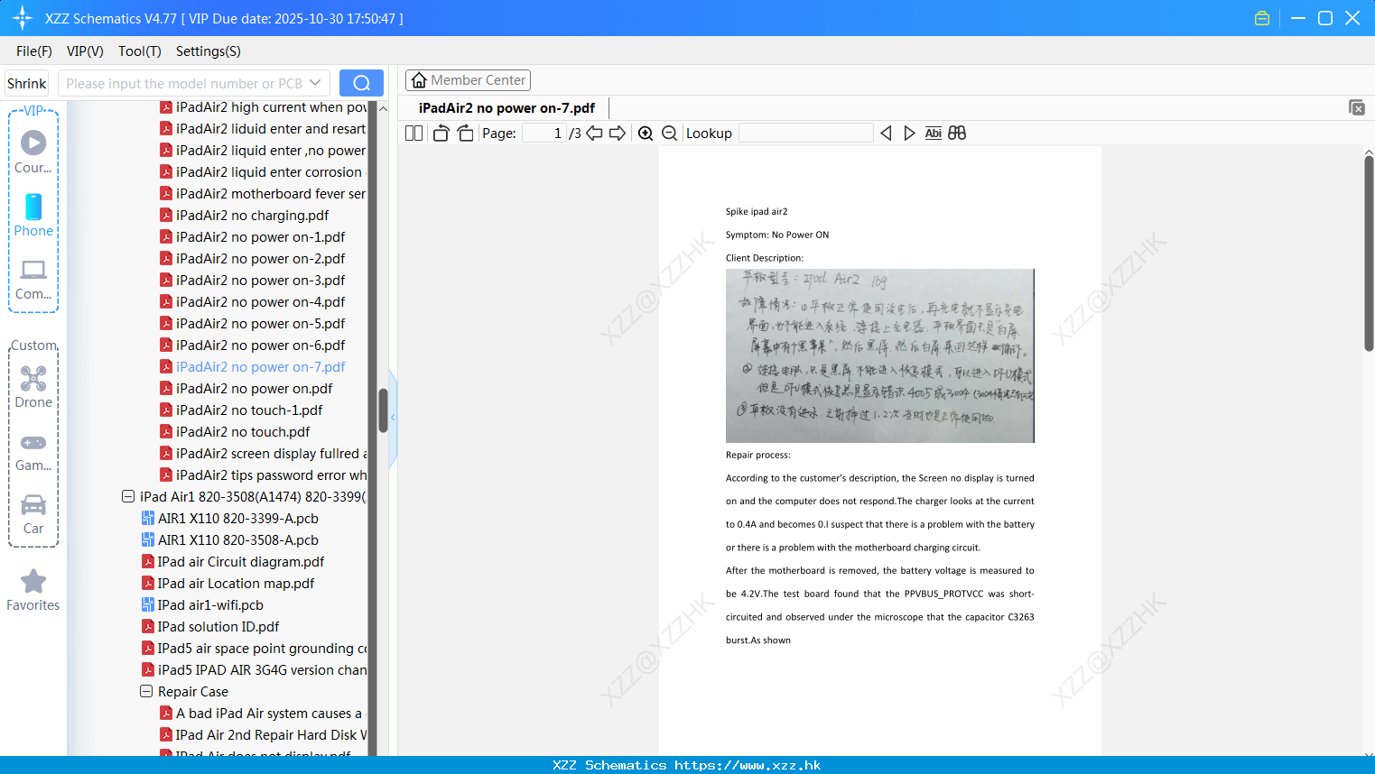1375x774 pixels.
Task: Open iPadAir2 no charging.pdf
Action: tap(252, 216)
